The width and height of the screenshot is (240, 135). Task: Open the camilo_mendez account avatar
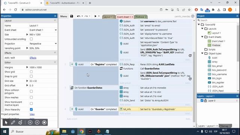[193, 16]
